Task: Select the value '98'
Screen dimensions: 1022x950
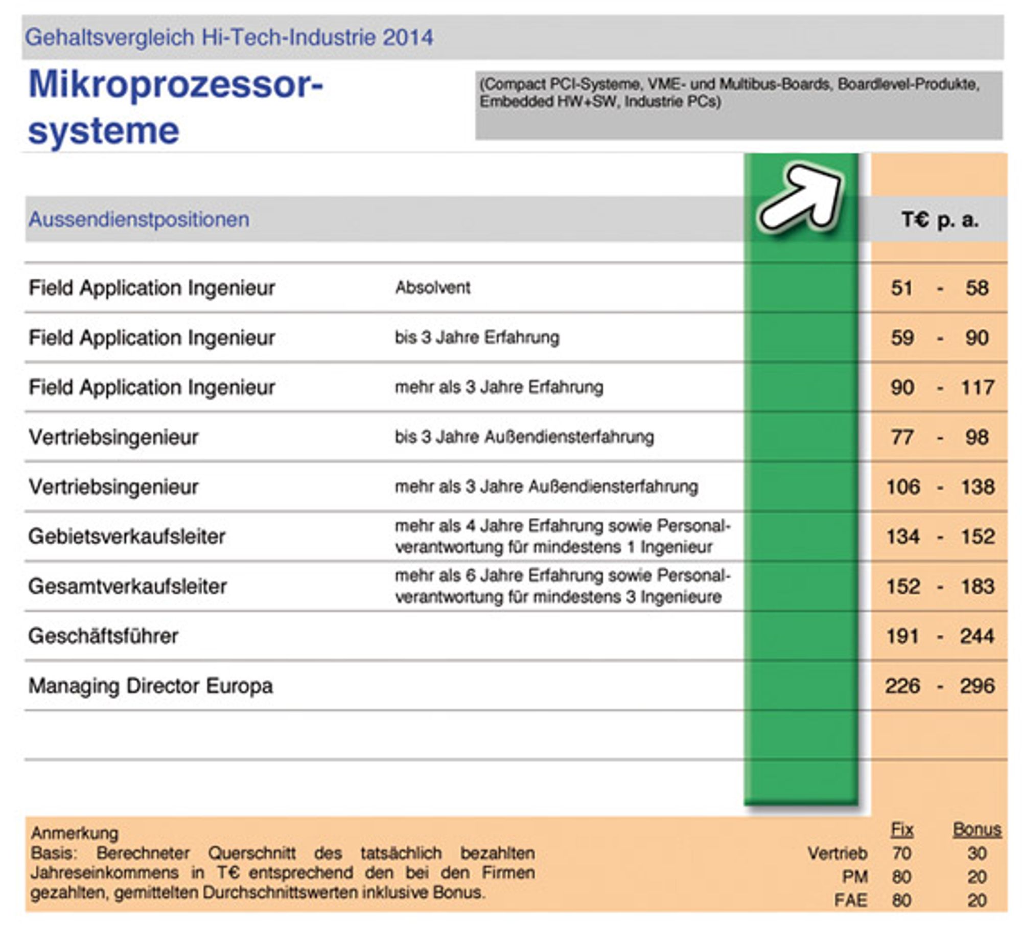Action: [x=977, y=437]
